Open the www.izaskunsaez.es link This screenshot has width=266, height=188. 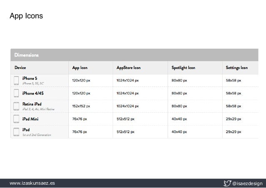[x=32, y=183]
